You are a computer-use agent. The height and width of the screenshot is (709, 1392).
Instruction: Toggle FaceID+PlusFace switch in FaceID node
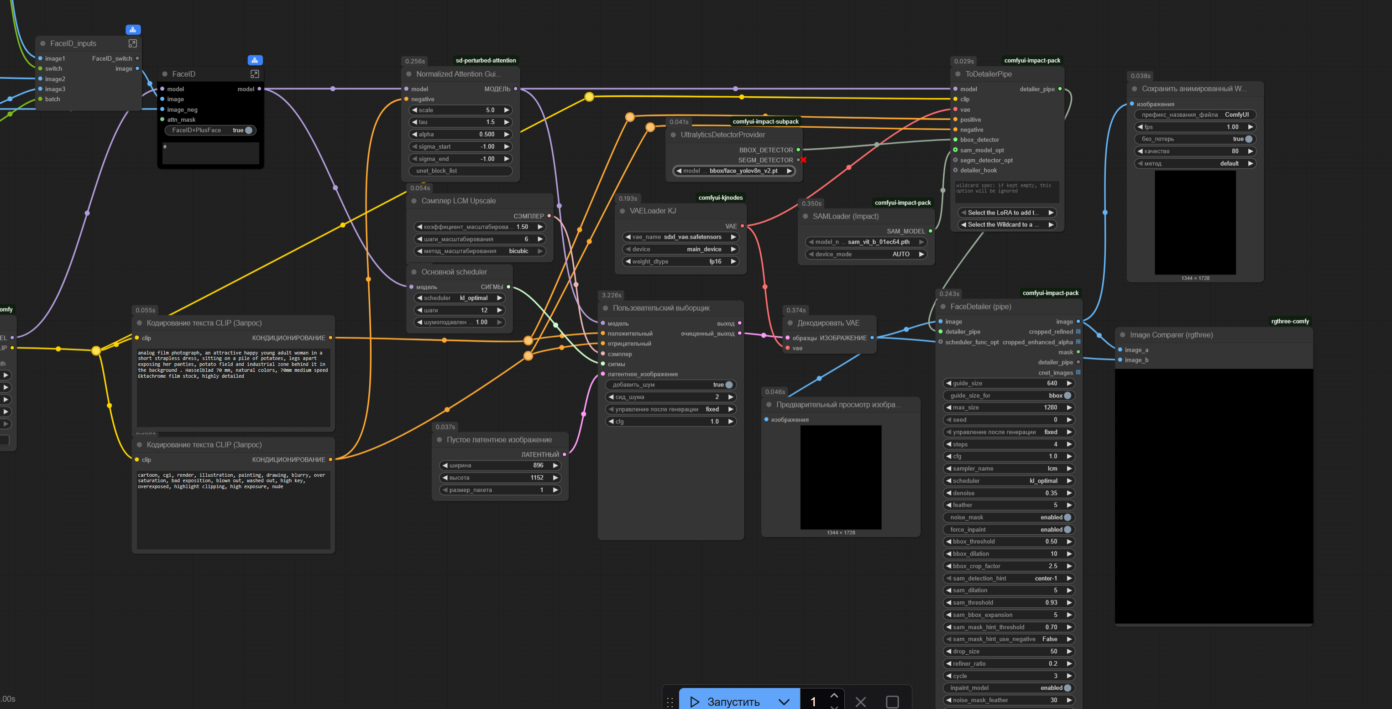point(249,130)
